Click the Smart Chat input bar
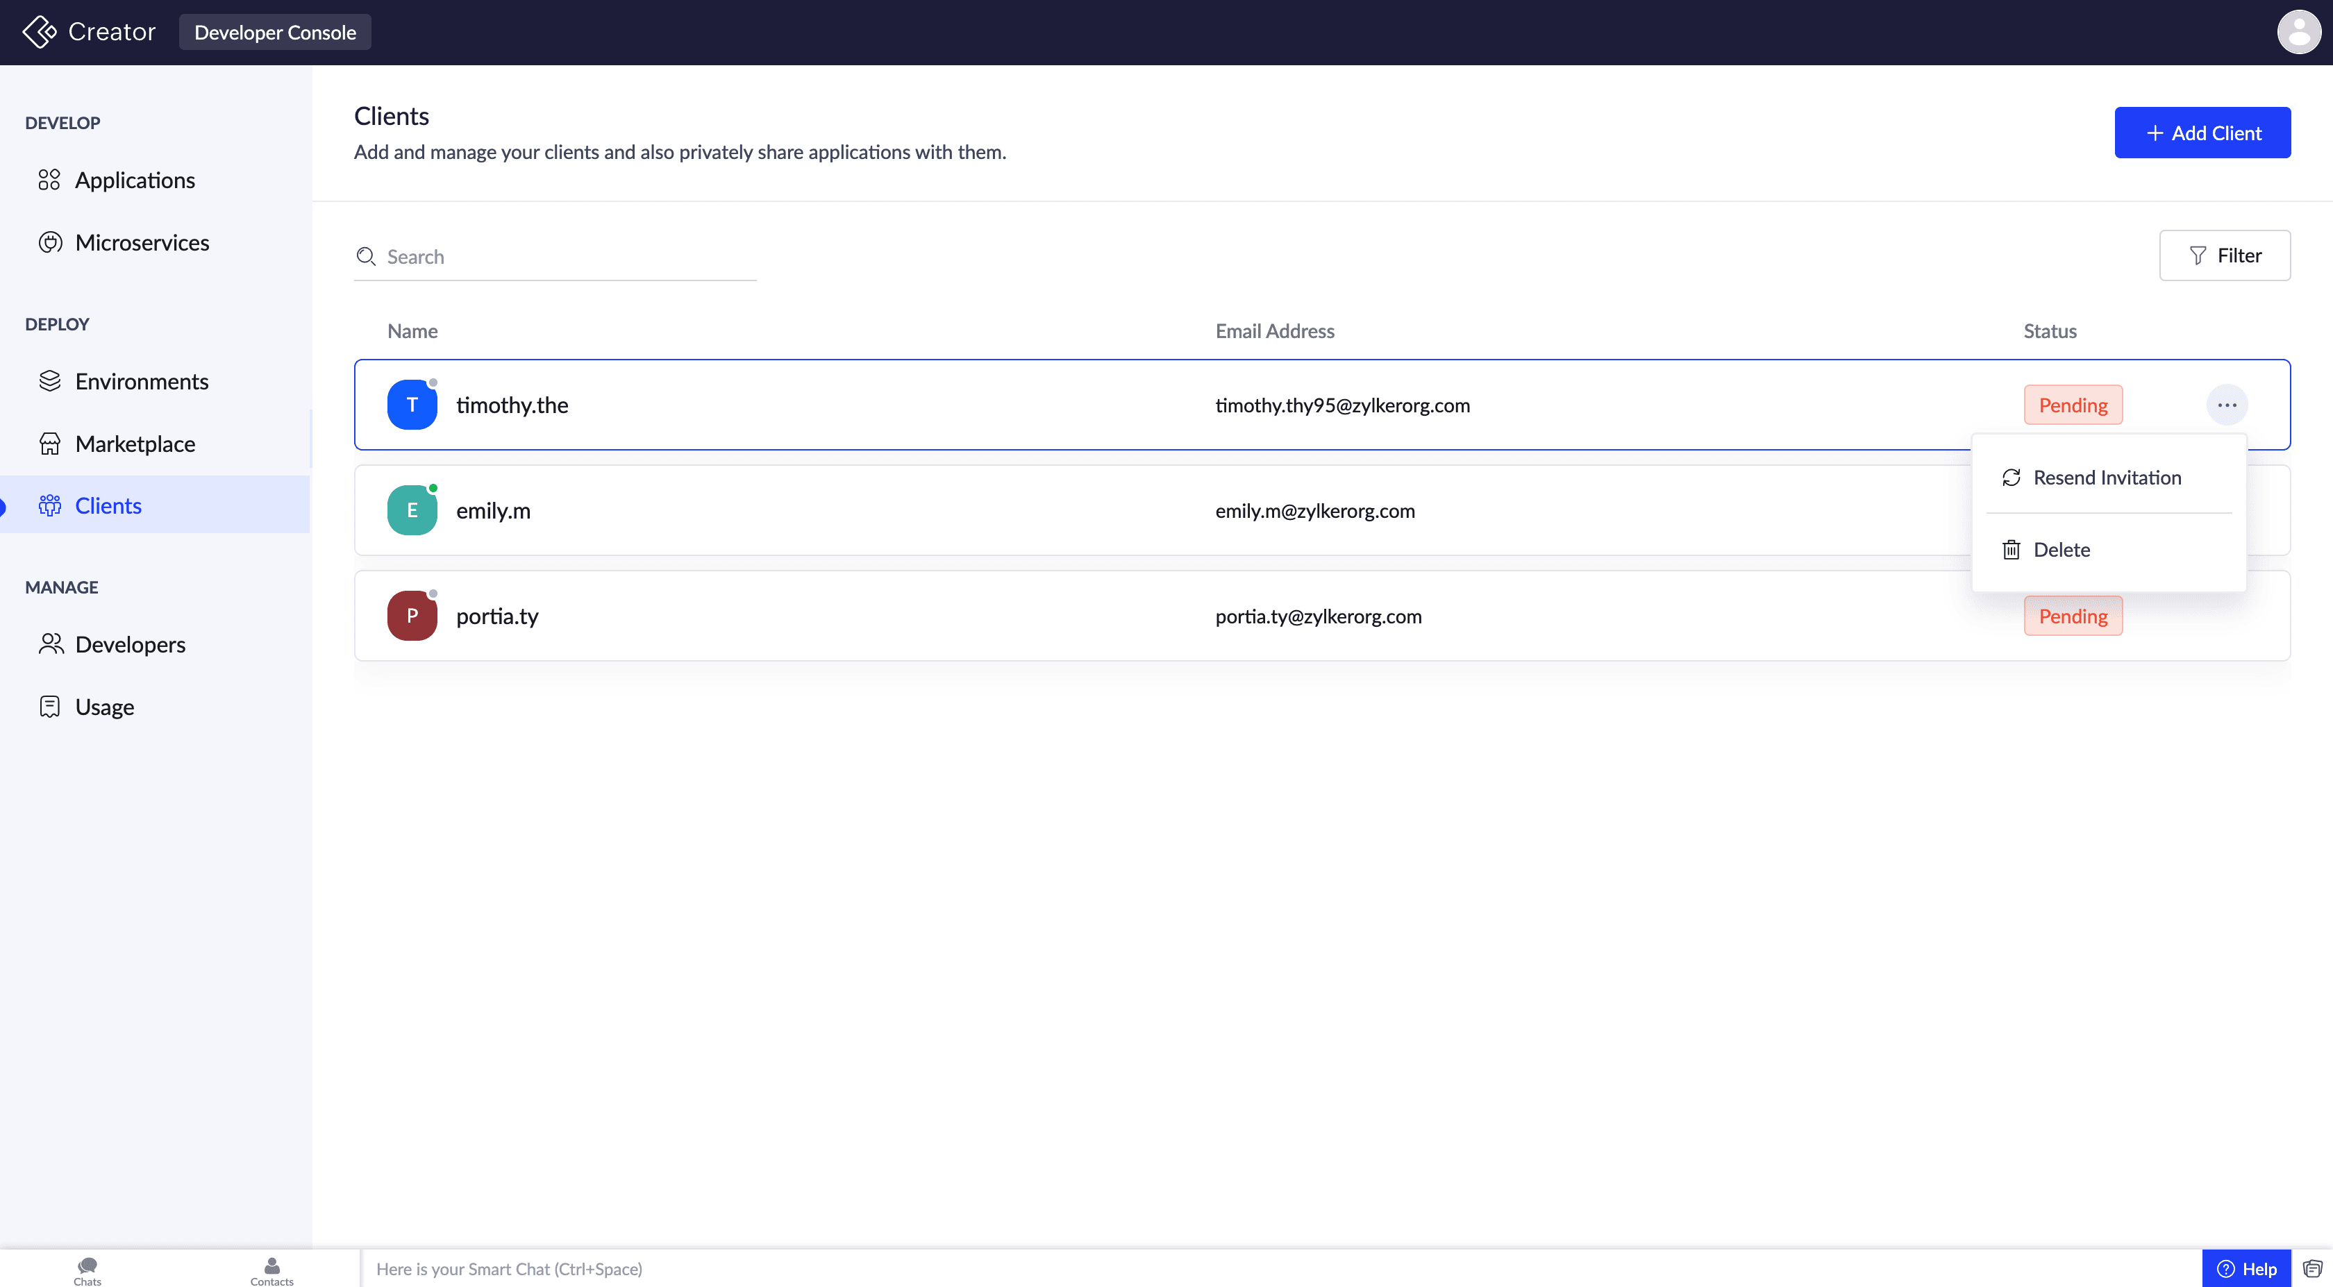This screenshot has height=1287, width=2333. (1268, 1269)
